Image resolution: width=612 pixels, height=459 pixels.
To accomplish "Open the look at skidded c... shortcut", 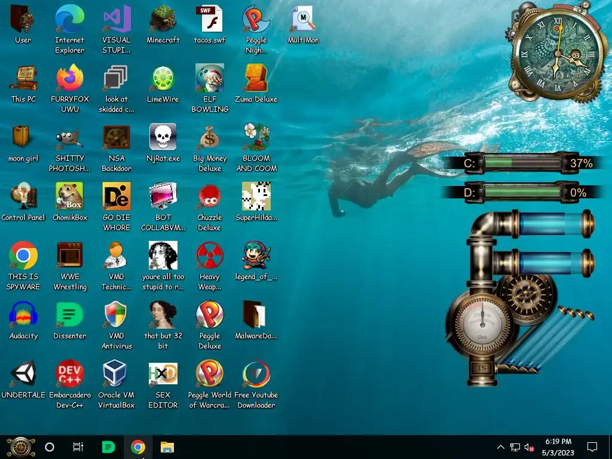I will pyautogui.click(x=117, y=88).
